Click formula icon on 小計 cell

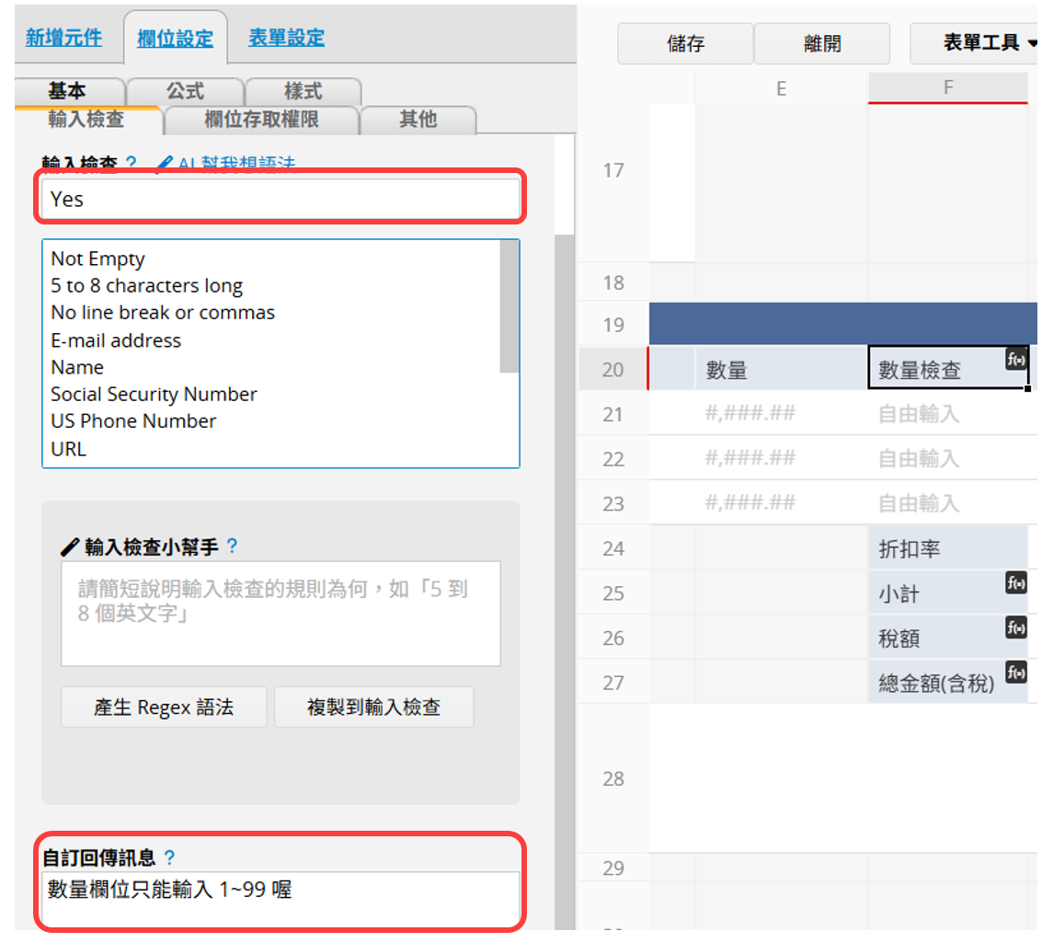1015,583
